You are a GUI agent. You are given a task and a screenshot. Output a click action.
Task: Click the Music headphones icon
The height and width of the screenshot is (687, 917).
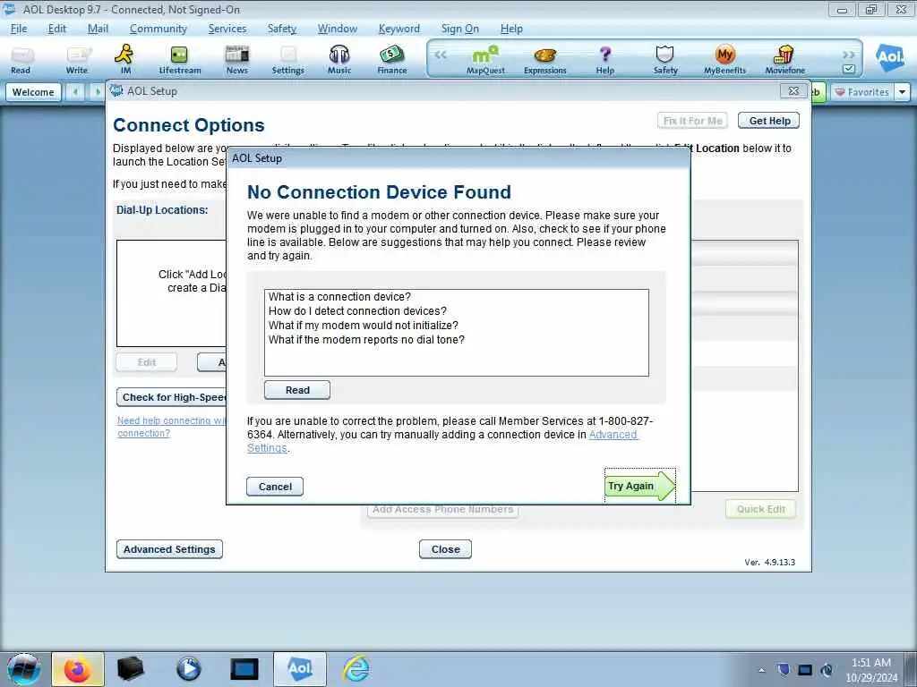coord(339,60)
